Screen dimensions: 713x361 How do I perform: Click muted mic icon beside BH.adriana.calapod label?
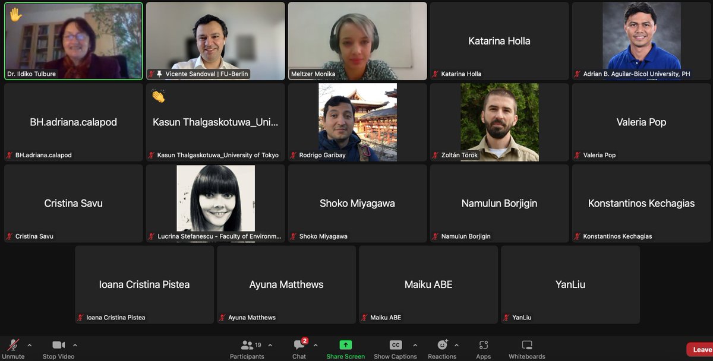click(x=10, y=156)
